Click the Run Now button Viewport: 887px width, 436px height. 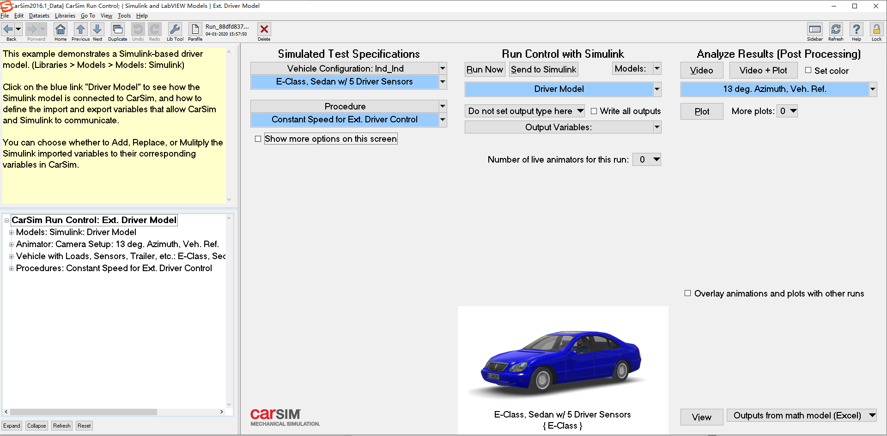click(x=485, y=69)
